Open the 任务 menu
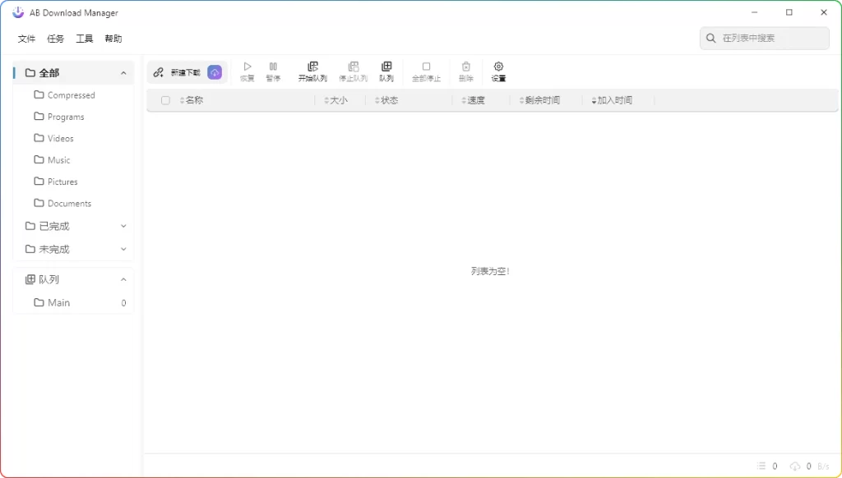Screen dimensions: 842x478 click(x=54, y=38)
